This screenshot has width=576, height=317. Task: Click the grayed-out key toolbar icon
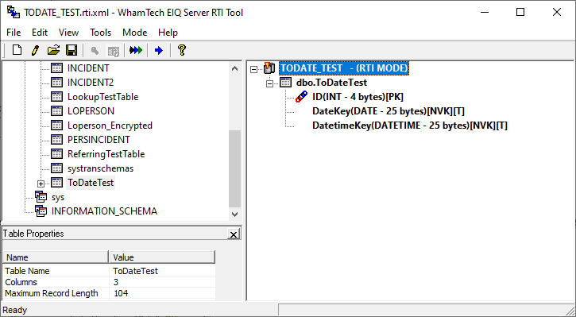pyautogui.click(x=95, y=51)
